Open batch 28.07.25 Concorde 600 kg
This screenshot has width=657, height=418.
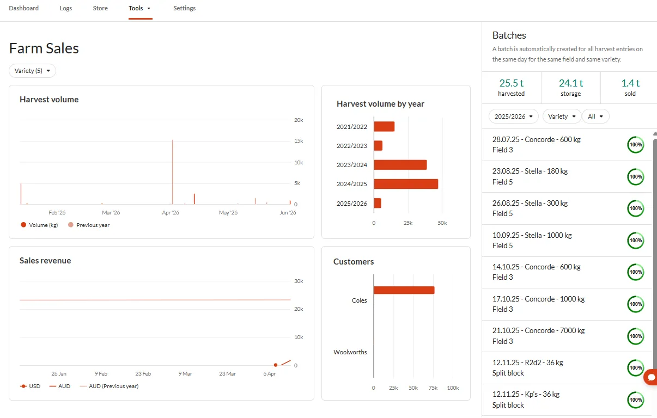[x=567, y=145]
